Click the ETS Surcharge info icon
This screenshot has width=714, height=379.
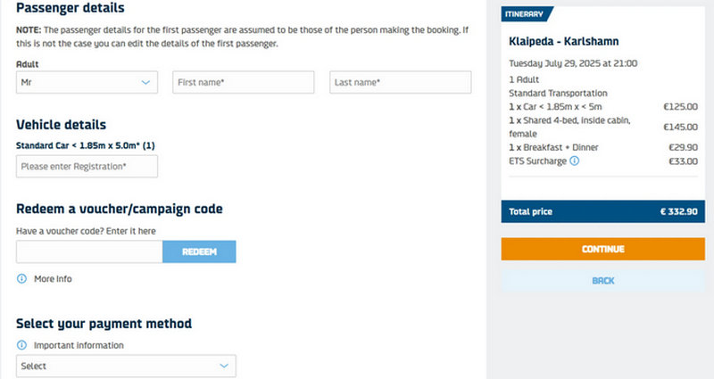click(x=574, y=161)
